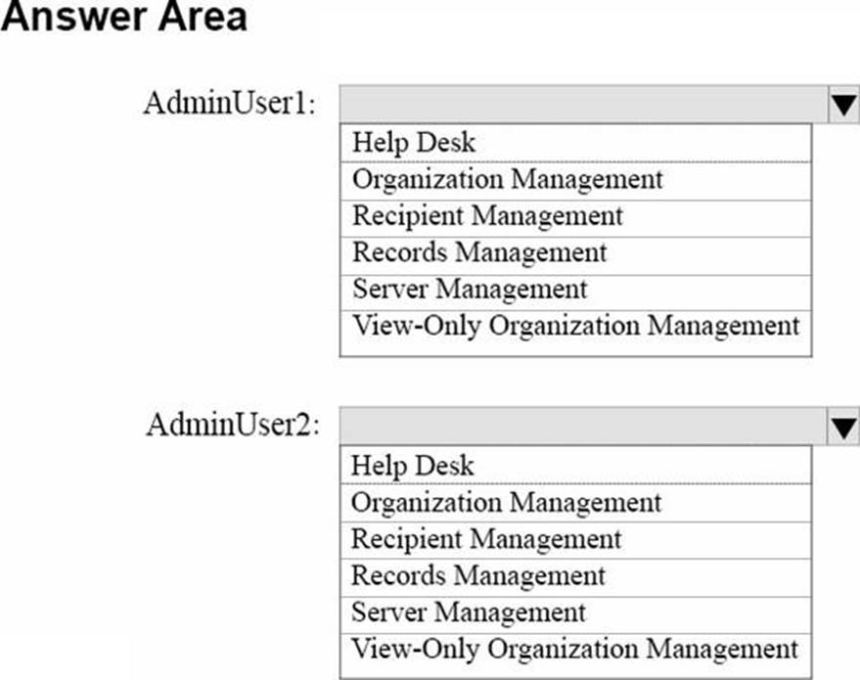Image resolution: width=860 pixels, height=680 pixels.
Task: Click the AdminUser1 combo box field
Action: 583,105
